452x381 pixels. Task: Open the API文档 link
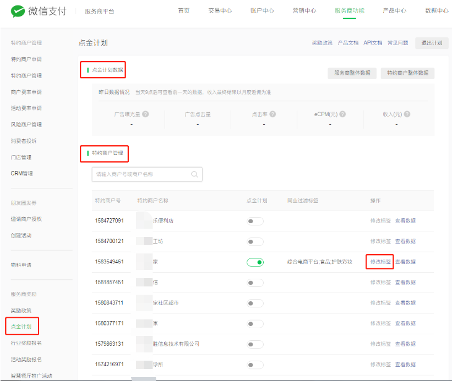click(373, 43)
